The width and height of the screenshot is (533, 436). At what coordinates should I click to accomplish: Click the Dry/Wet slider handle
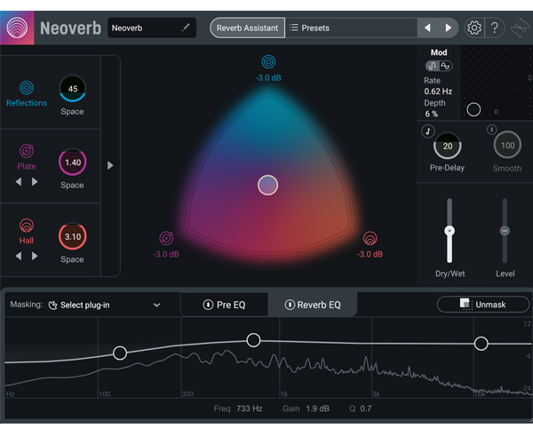pos(449,231)
